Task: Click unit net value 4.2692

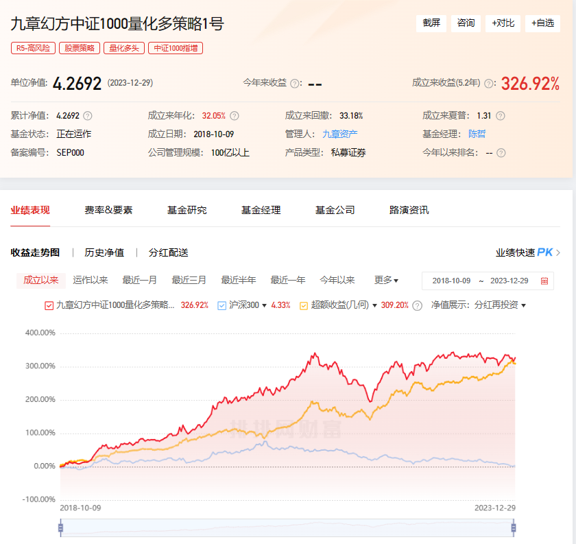Action: [77, 84]
